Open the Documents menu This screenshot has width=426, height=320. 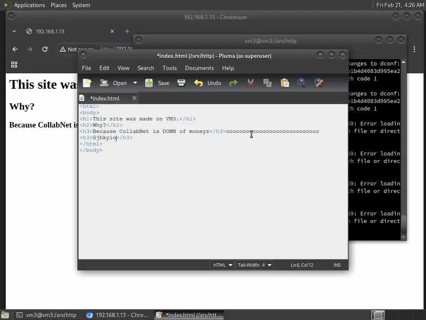click(199, 68)
